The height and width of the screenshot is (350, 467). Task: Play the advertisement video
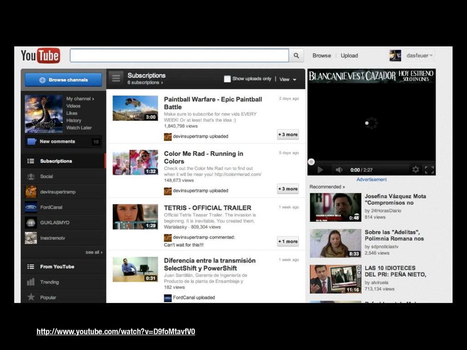(x=320, y=170)
